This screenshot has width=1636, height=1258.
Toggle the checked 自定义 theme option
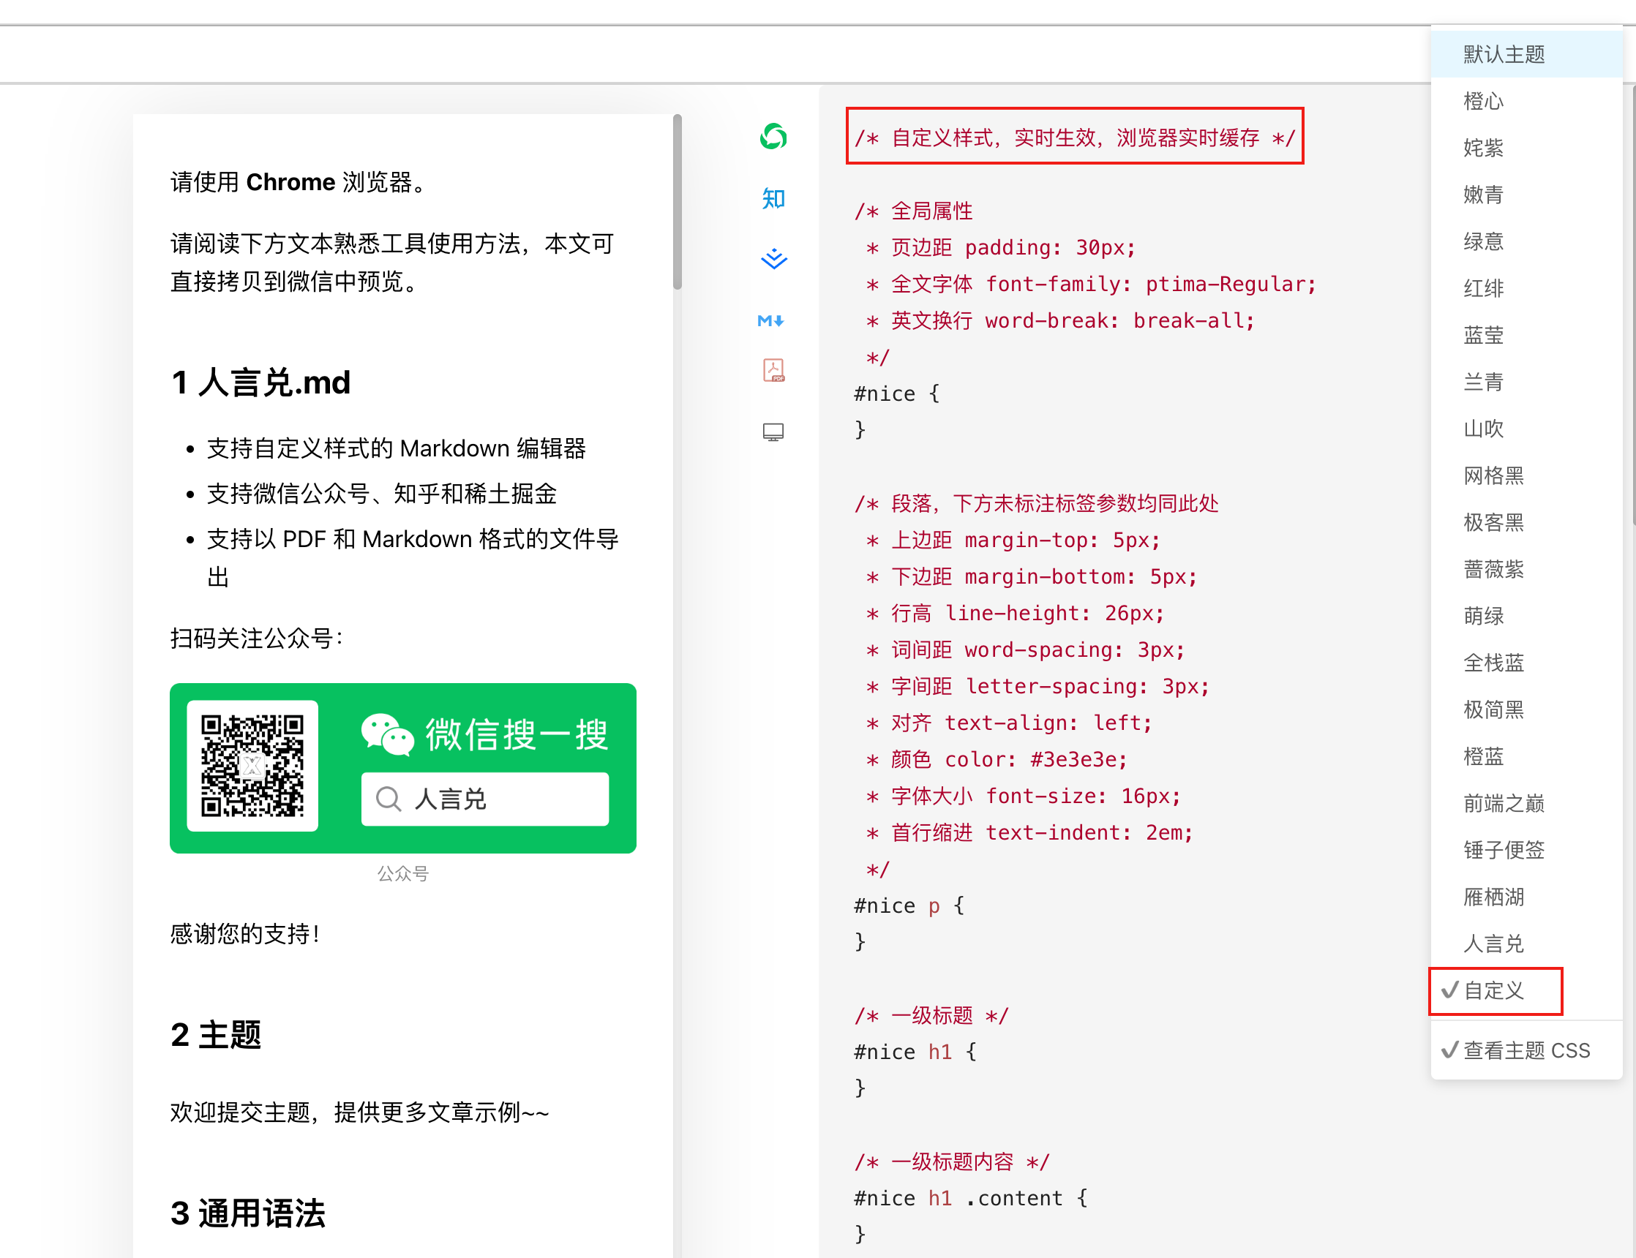[1526, 990]
